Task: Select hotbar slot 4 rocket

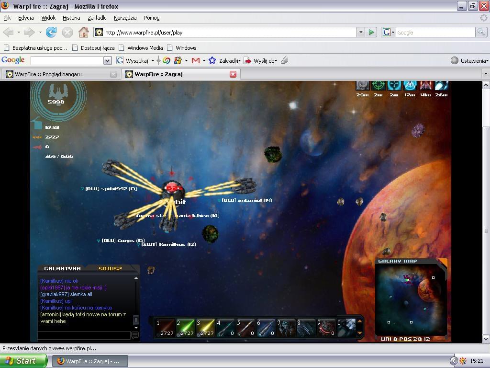Action: point(225,328)
